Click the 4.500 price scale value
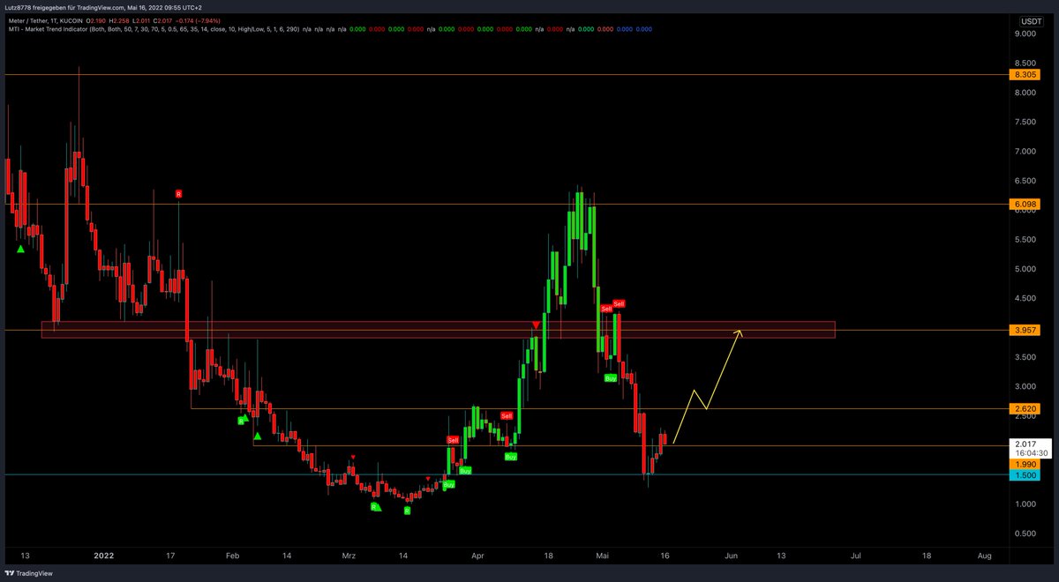1059x582 pixels. coord(1025,298)
